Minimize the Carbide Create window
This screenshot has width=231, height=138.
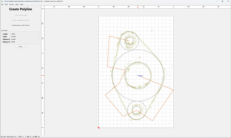click(x=217, y=1)
